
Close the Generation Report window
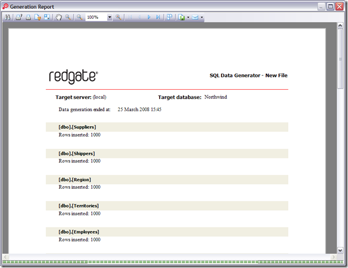(x=340, y=7)
